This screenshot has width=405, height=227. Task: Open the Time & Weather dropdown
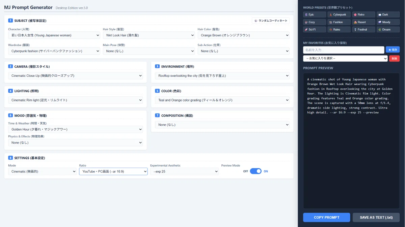75,129
